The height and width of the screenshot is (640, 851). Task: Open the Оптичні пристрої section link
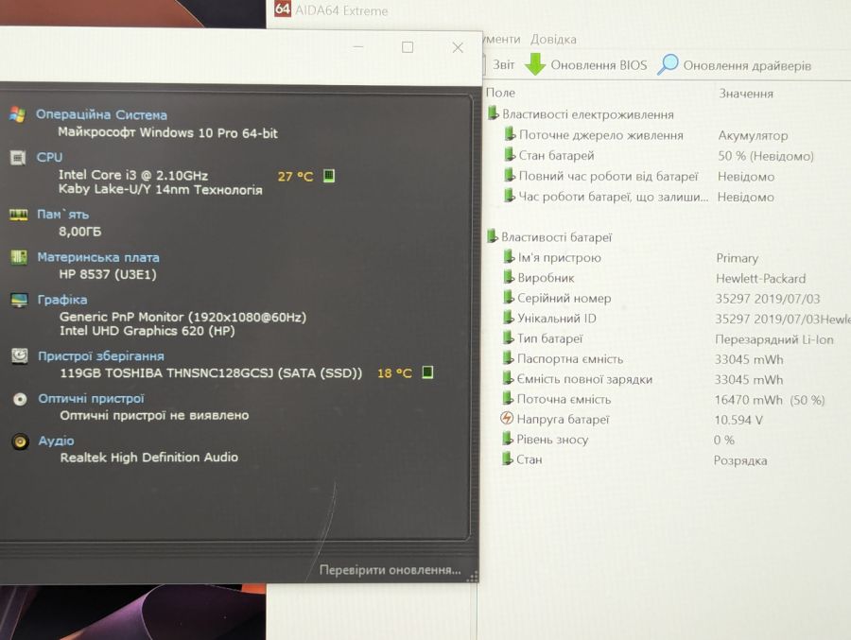91,399
